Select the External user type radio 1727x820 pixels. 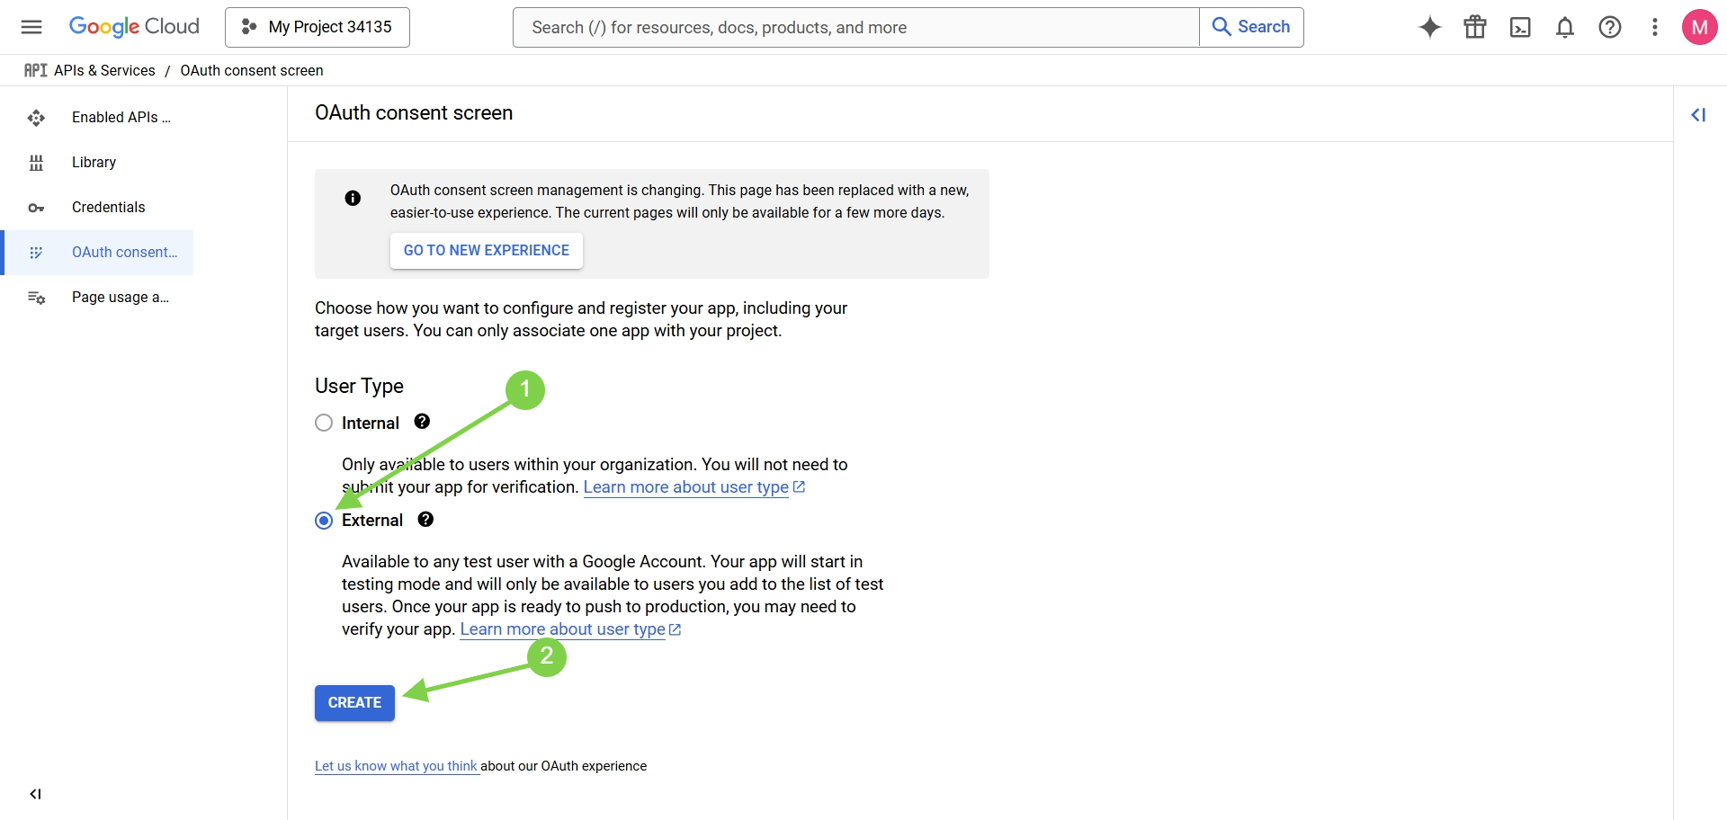tap(324, 521)
